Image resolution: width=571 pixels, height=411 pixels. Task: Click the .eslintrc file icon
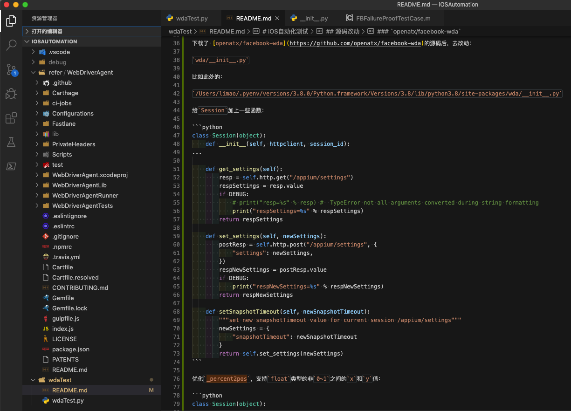(x=46, y=226)
